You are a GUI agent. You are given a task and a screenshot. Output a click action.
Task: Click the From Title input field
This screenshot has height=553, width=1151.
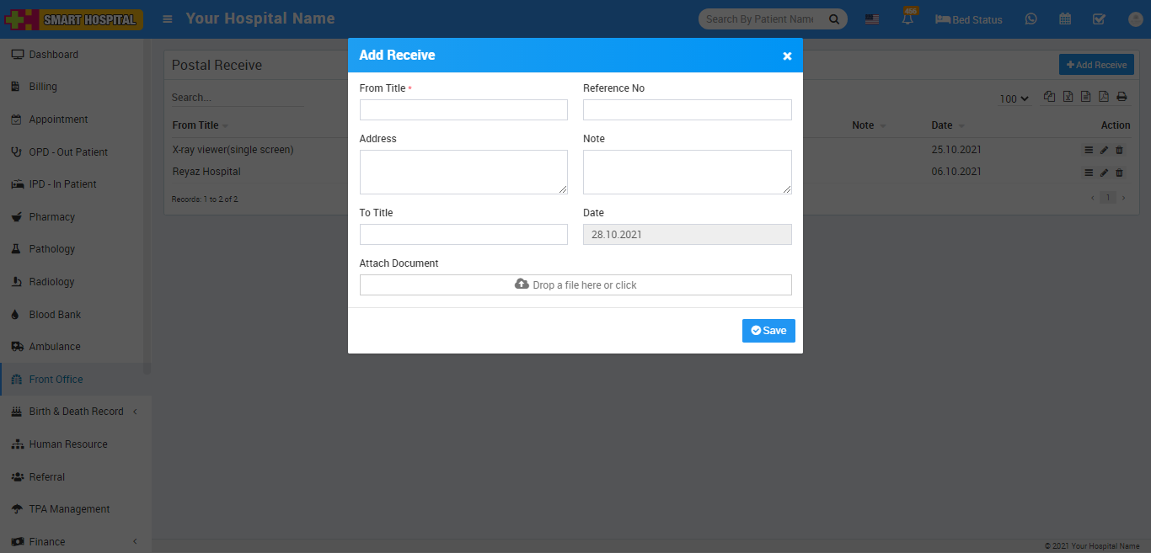pos(463,110)
